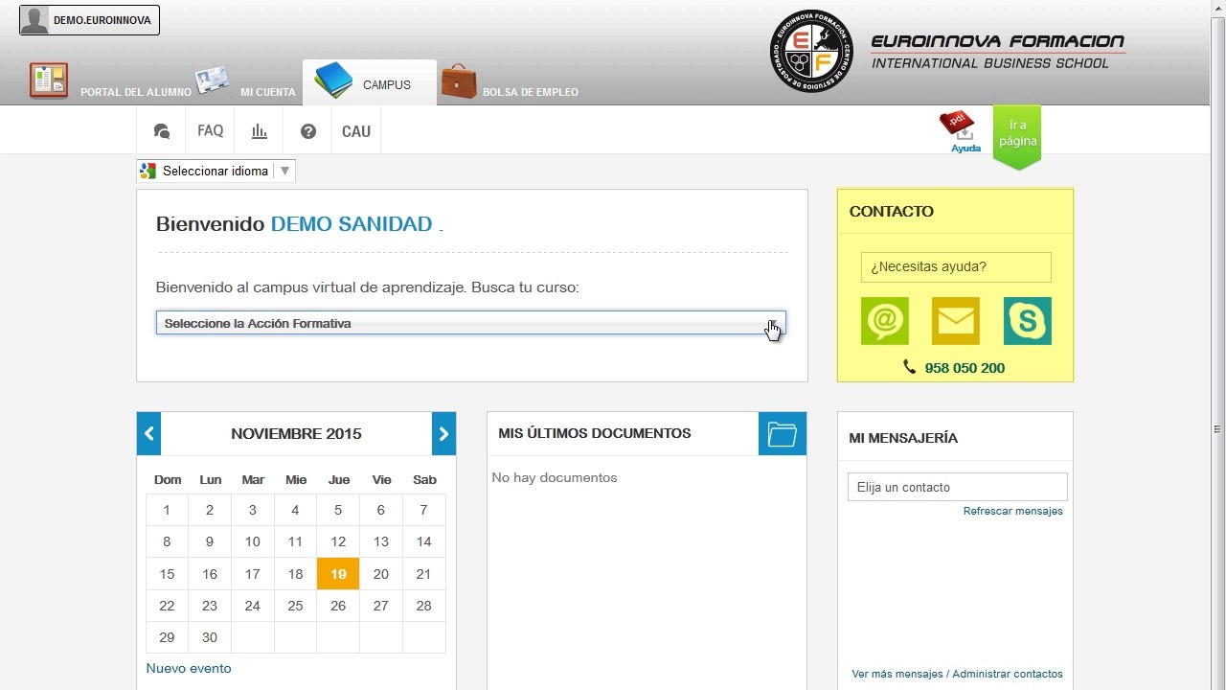The height and width of the screenshot is (690, 1226).
Task: Select day 1 in the calendar
Action: click(167, 510)
